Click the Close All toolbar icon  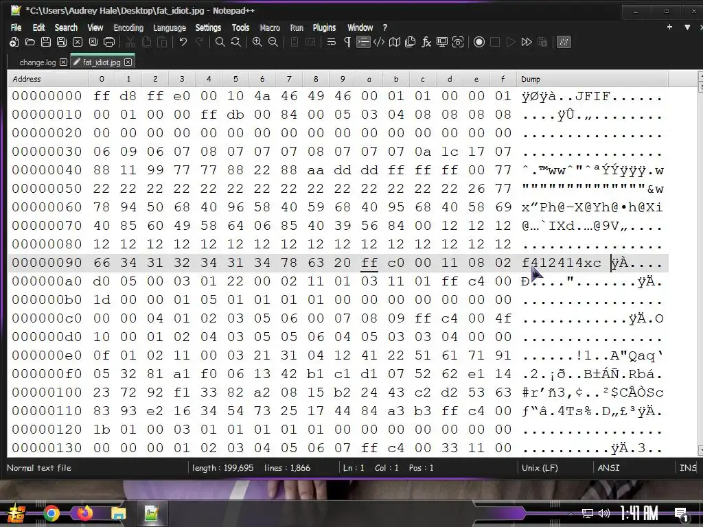tap(93, 42)
